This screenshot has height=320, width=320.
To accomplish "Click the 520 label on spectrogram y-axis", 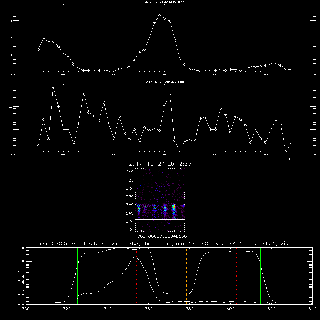I will coord(130,221).
